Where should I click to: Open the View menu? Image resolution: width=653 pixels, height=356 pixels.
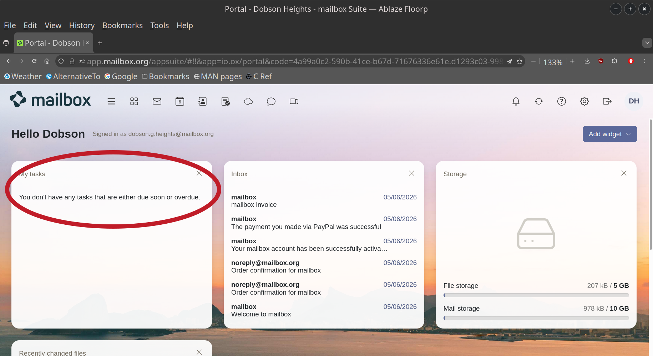click(53, 26)
